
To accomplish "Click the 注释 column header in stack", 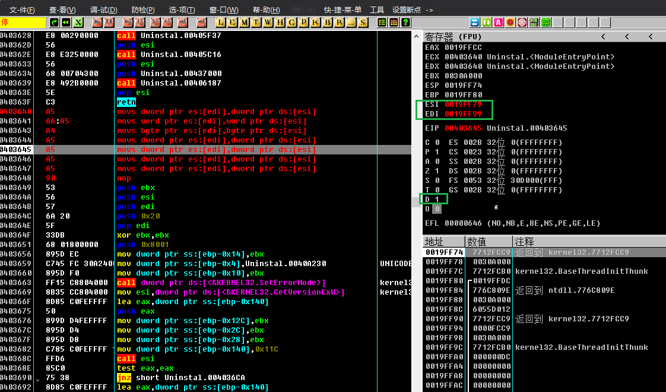I will pos(525,242).
